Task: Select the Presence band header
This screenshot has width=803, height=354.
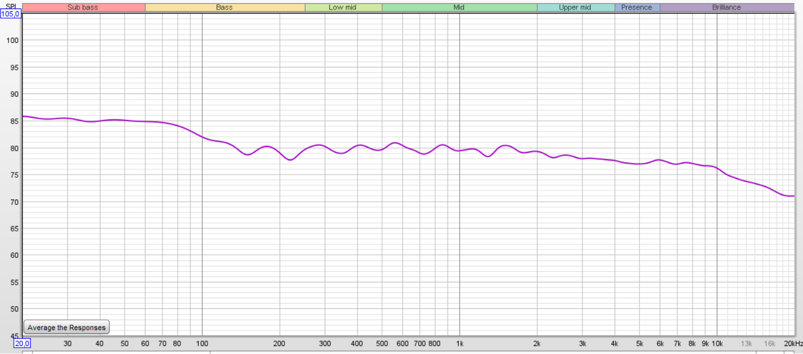Action: click(x=637, y=7)
